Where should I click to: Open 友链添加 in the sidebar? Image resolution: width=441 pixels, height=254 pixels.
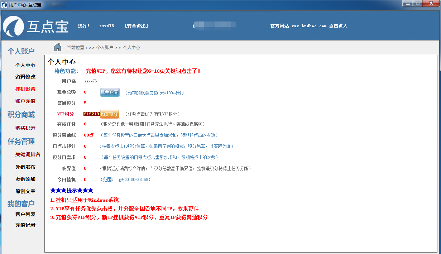pos(25,179)
